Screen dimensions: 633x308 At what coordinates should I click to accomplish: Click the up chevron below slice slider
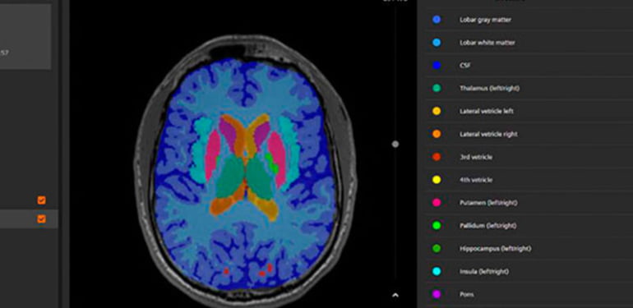[x=395, y=295]
